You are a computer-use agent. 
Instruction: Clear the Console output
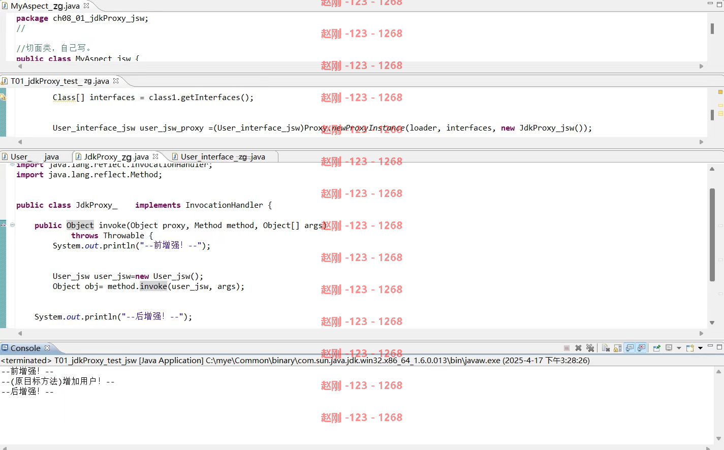tap(606, 348)
